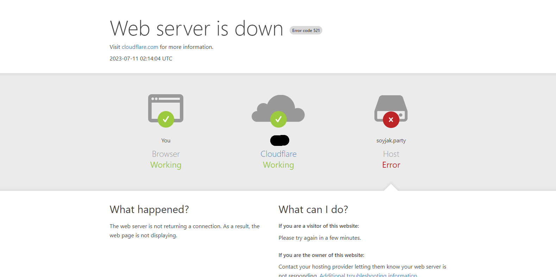556x277 pixels.
Task: Click the You label under browser icon
Action: (166, 141)
